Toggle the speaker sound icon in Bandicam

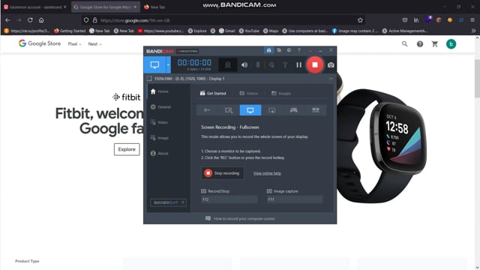pyautogui.click(x=244, y=65)
